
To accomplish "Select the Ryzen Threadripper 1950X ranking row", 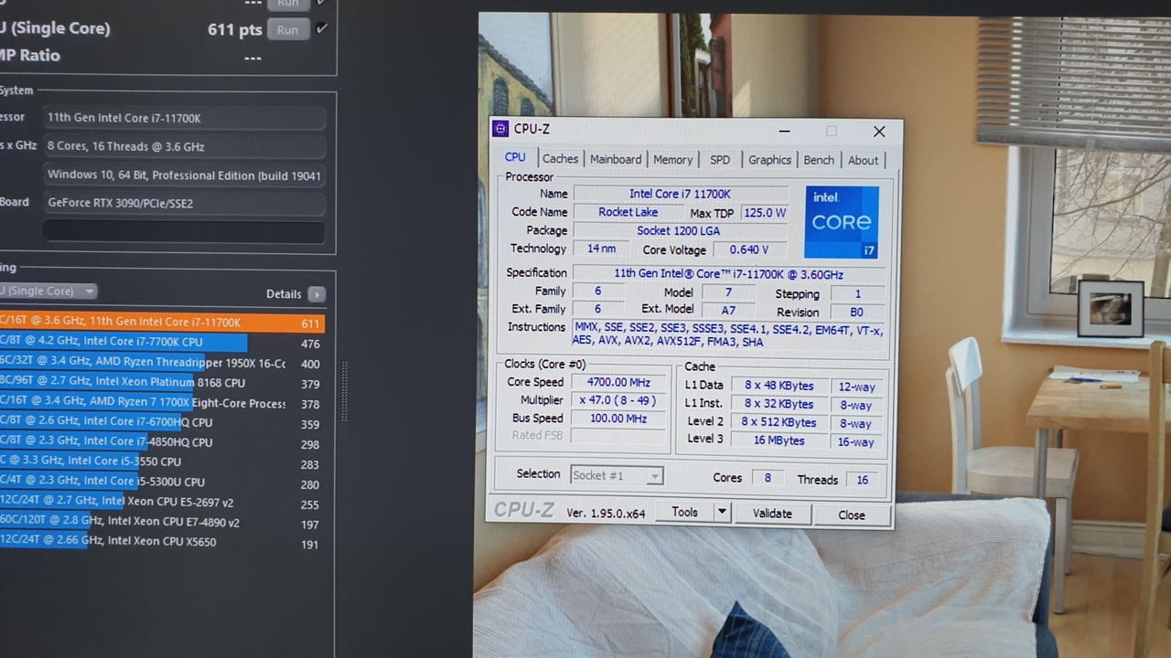I will pos(162,363).
